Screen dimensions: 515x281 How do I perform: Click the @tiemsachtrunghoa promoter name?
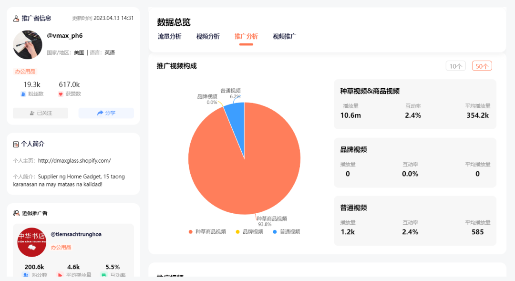pyautogui.click(x=76, y=234)
